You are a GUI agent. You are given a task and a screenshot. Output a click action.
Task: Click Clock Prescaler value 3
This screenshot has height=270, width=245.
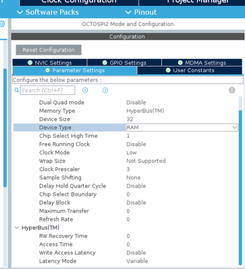pos(128,169)
